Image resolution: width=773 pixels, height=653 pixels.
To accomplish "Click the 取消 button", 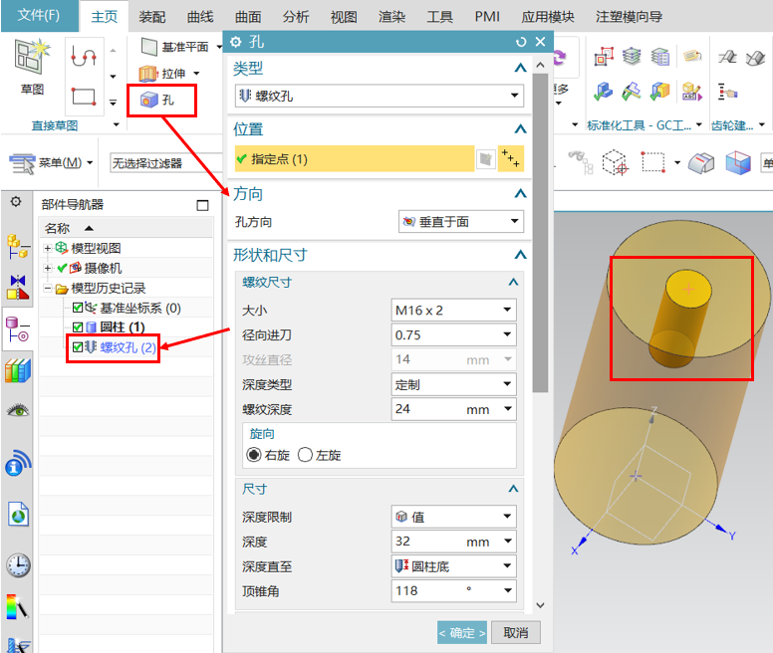I will click(x=516, y=632).
